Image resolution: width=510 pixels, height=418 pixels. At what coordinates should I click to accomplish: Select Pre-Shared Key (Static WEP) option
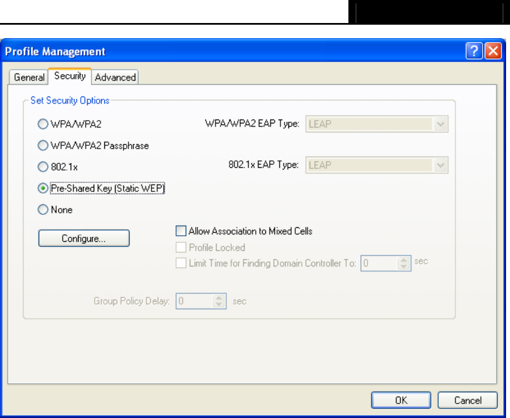point(42,189)
